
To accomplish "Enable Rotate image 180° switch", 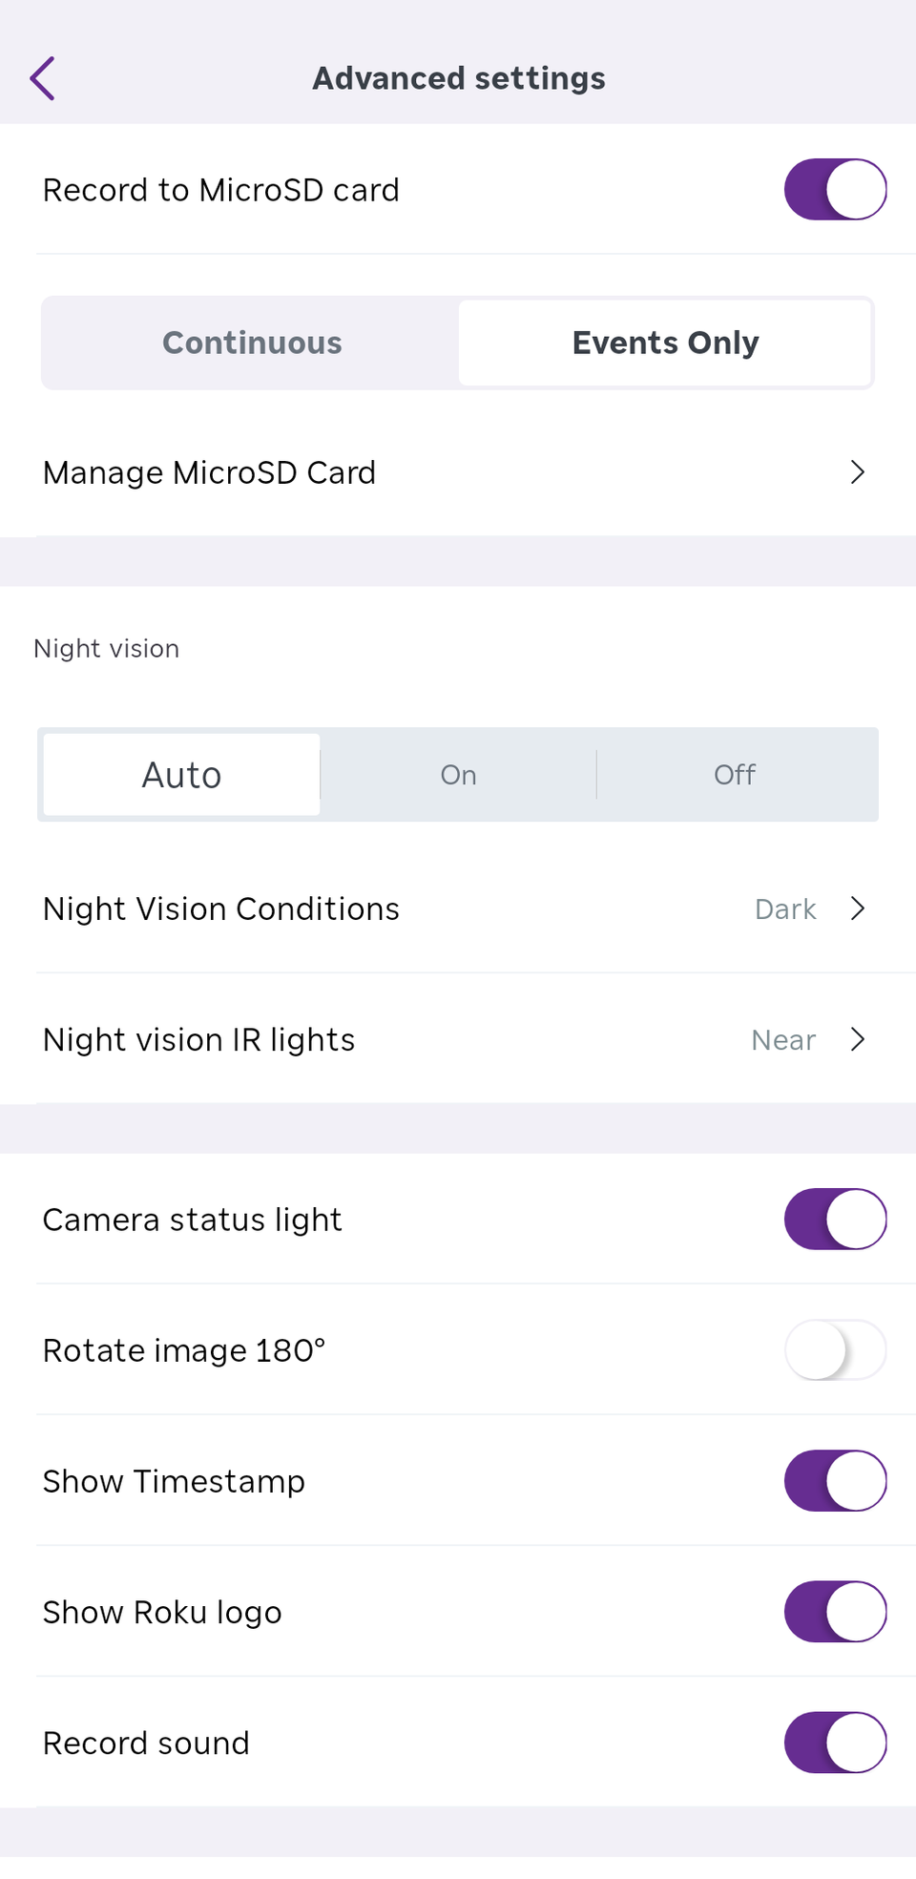I will (835, 1349).
